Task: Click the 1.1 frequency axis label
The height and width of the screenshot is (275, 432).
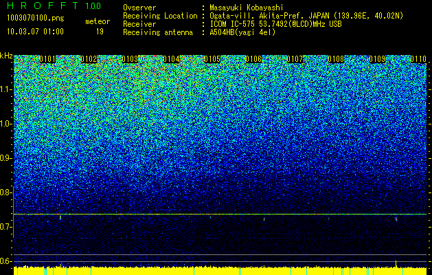Action: click(x=6, y=89)
